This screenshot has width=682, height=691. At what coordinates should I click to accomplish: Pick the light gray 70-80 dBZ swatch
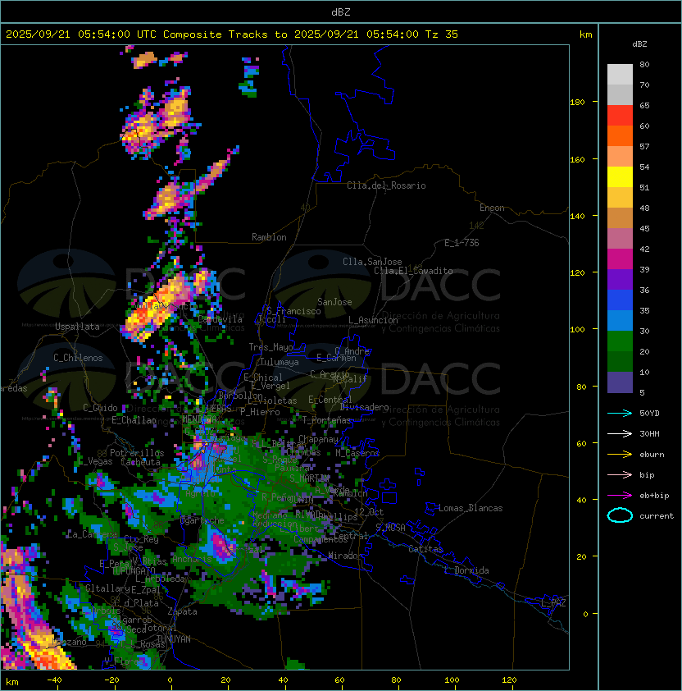point(620,75)
